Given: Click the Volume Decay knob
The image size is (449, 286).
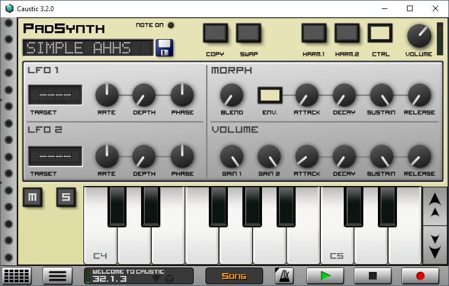Looking at the screenshot, I should coord(344,156).
